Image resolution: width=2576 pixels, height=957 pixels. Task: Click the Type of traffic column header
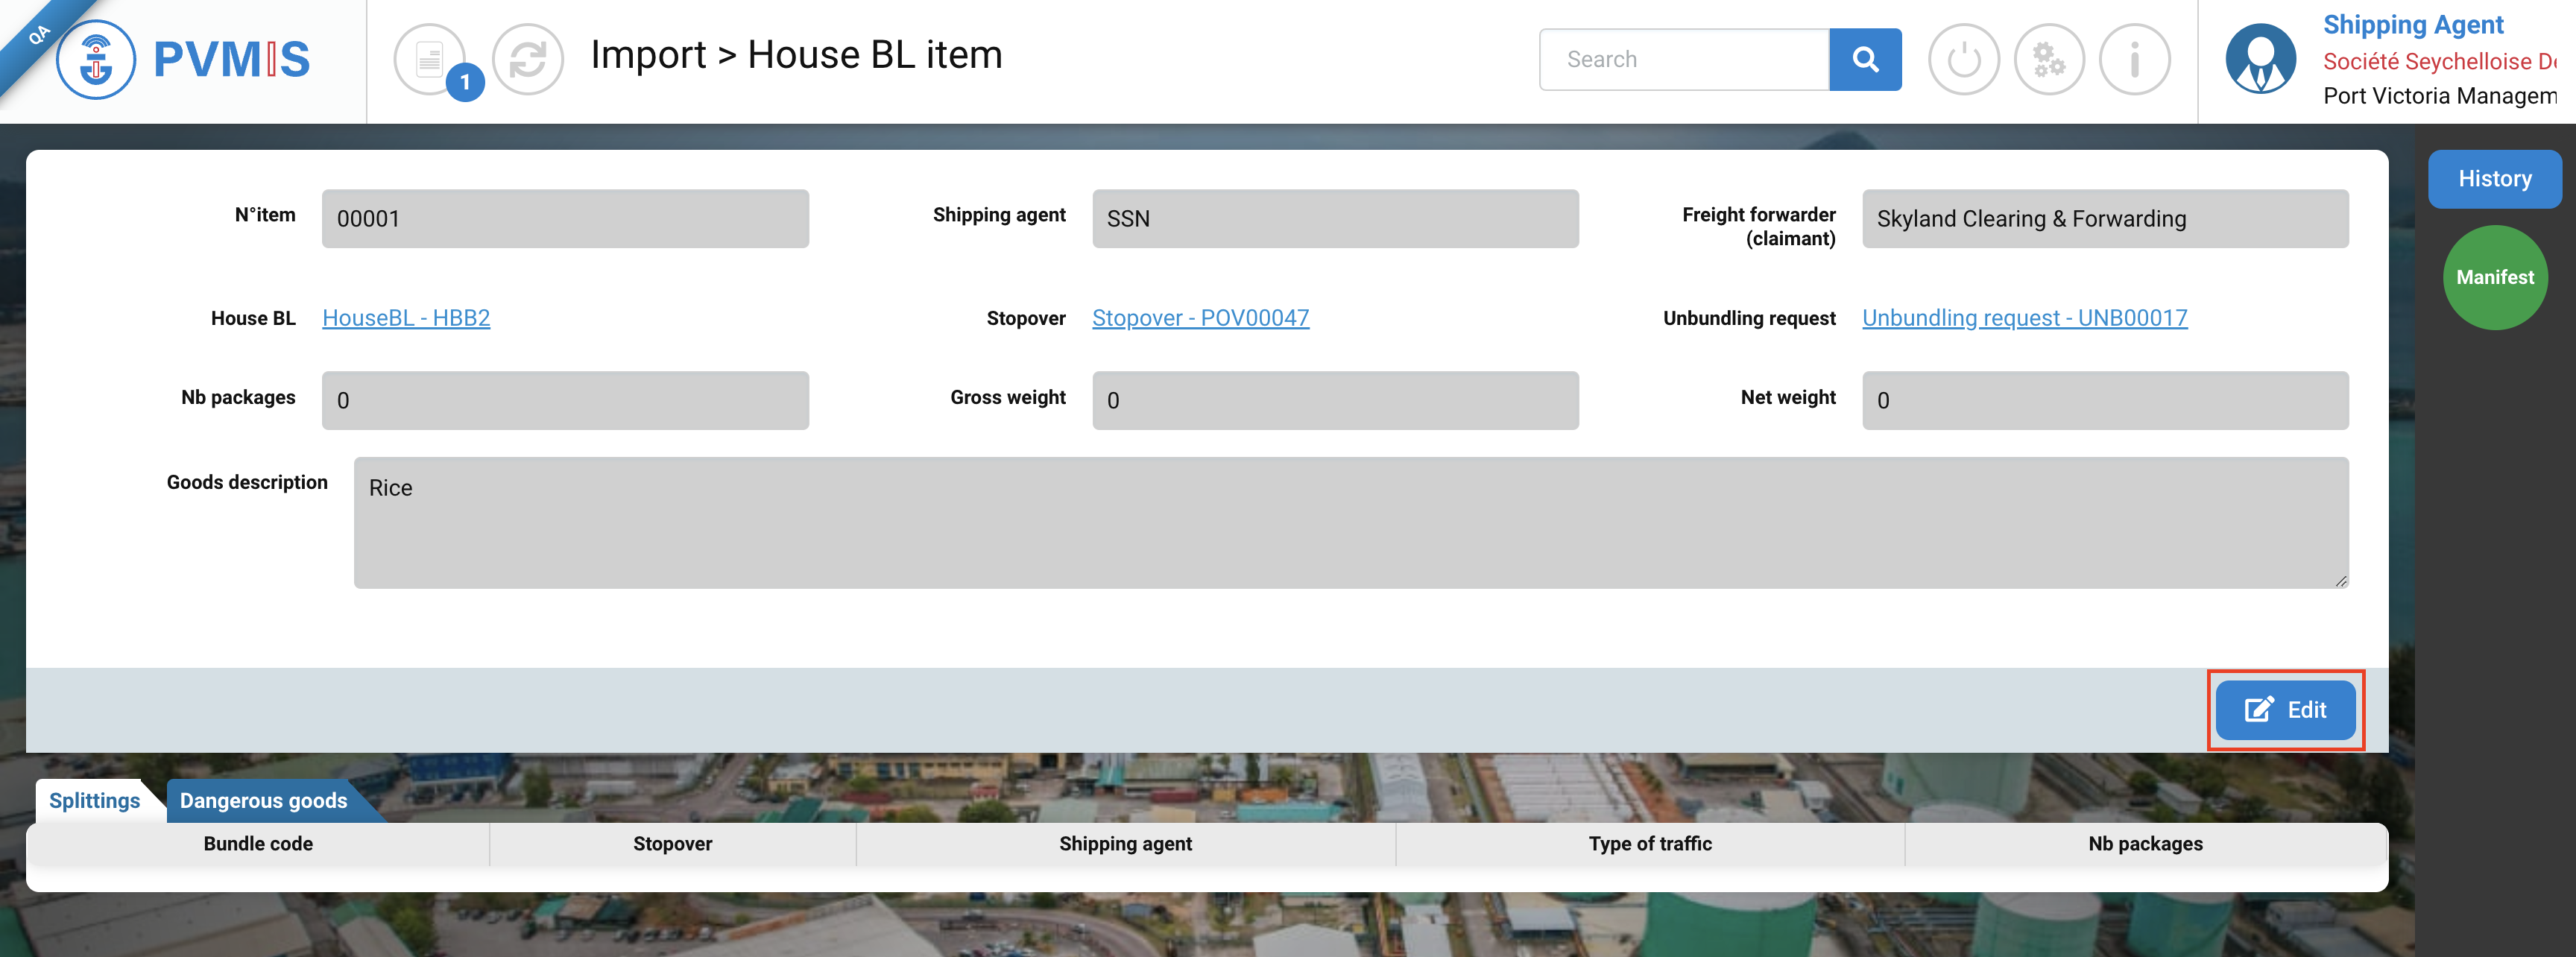[x=1650, y=844]
